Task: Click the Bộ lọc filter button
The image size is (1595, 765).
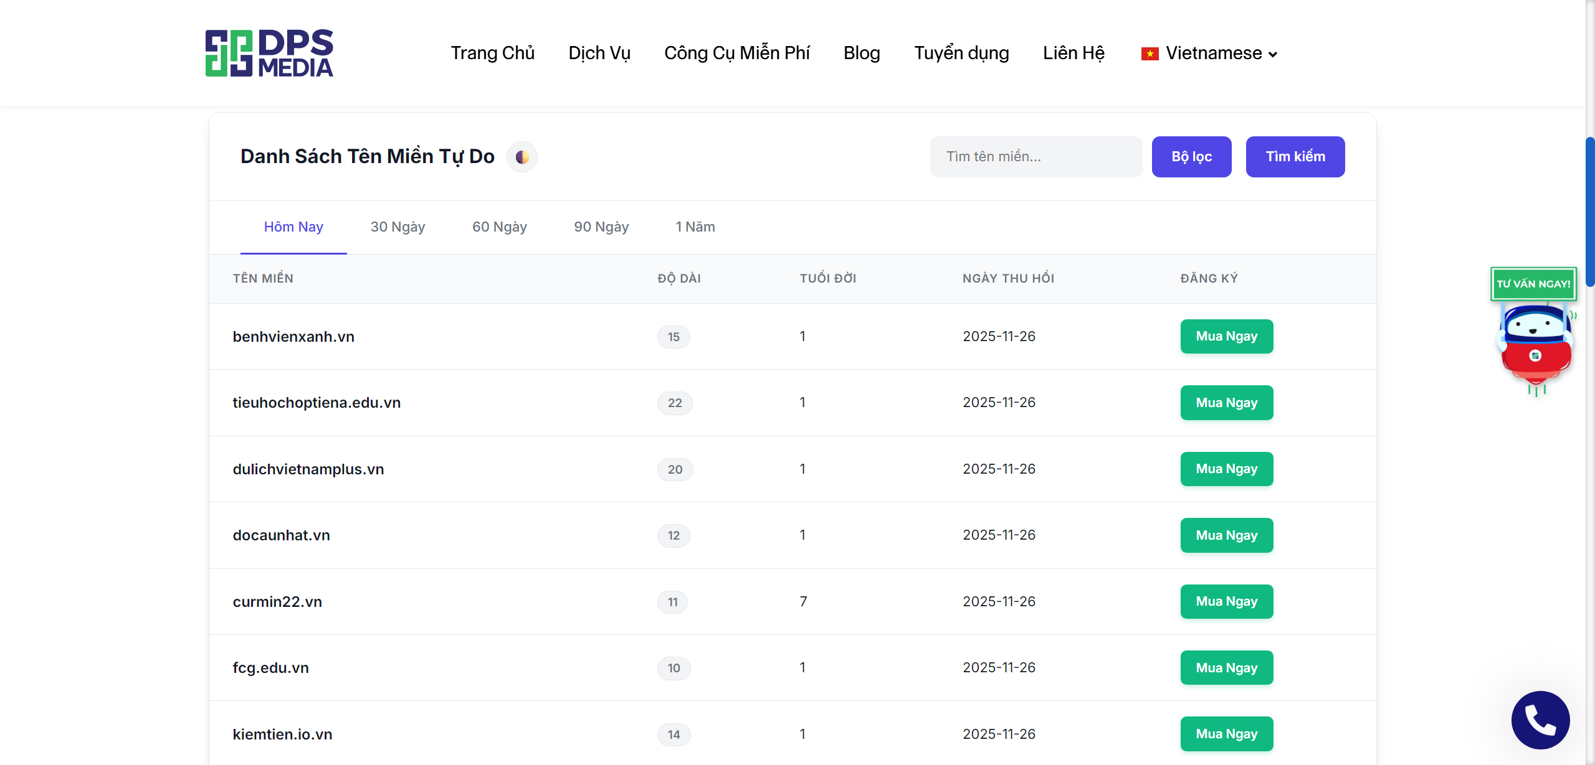Action: (1191, 157)
